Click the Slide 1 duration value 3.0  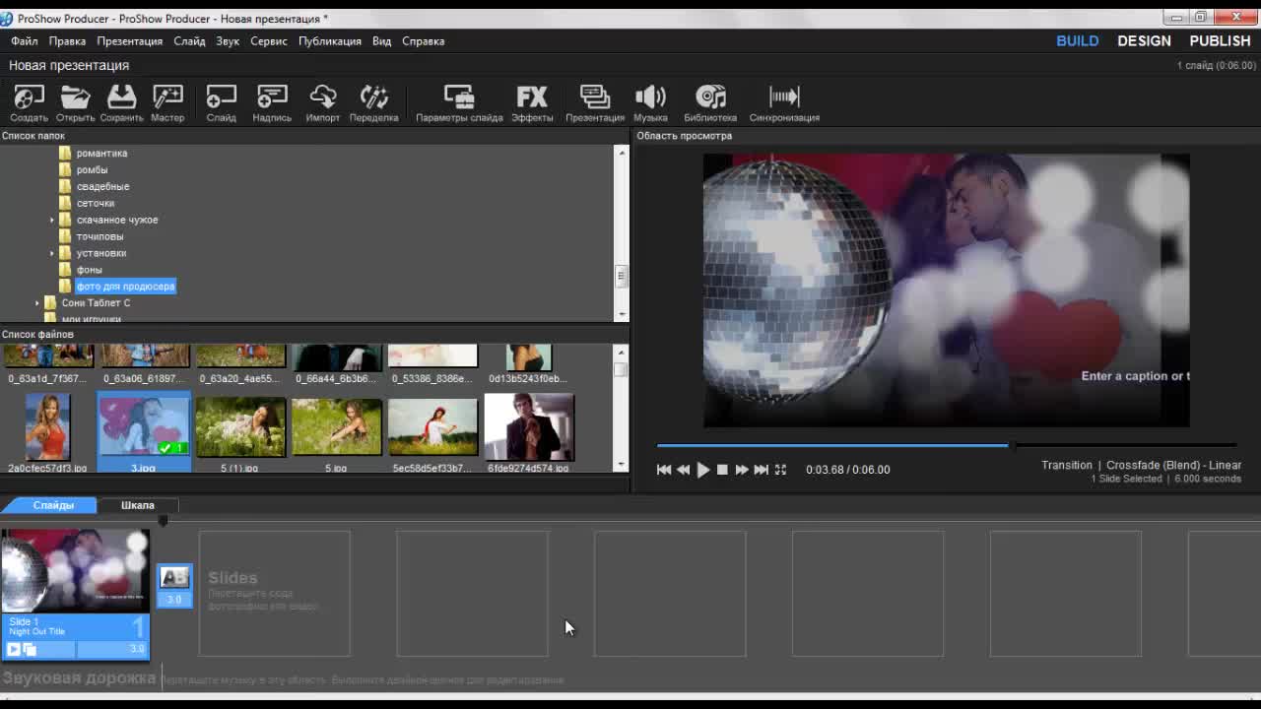[x=137, y=649]
